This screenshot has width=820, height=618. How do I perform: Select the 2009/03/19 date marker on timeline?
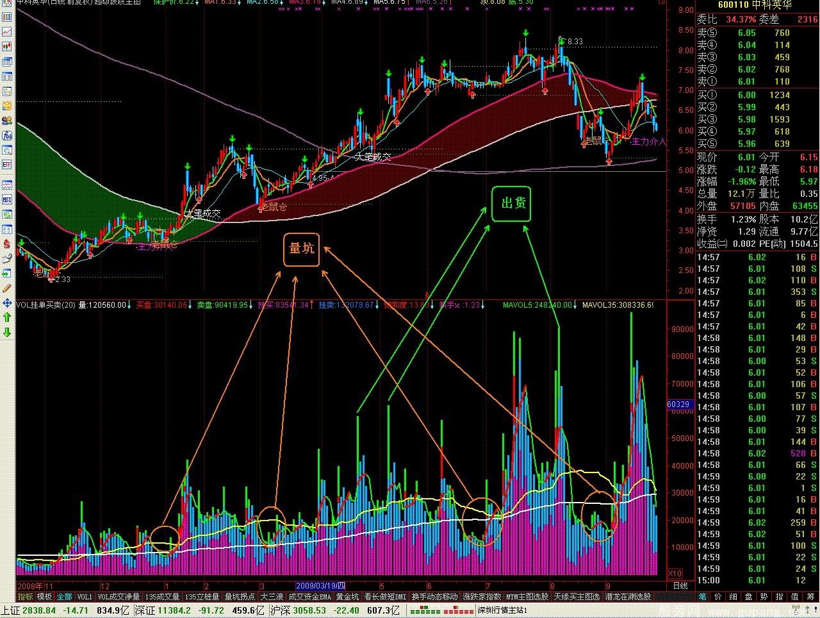321,585
